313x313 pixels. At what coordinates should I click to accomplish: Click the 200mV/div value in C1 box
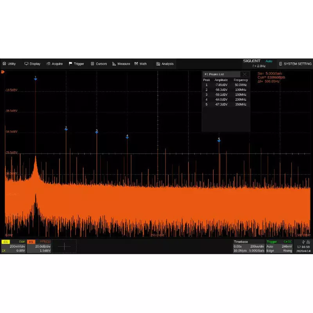(x=17, y=246)
